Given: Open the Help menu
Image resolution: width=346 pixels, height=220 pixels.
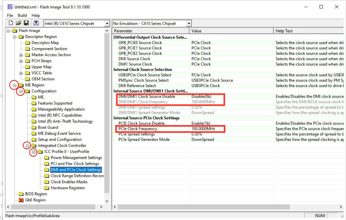Looking at the screenshot, I should (36, 15).
